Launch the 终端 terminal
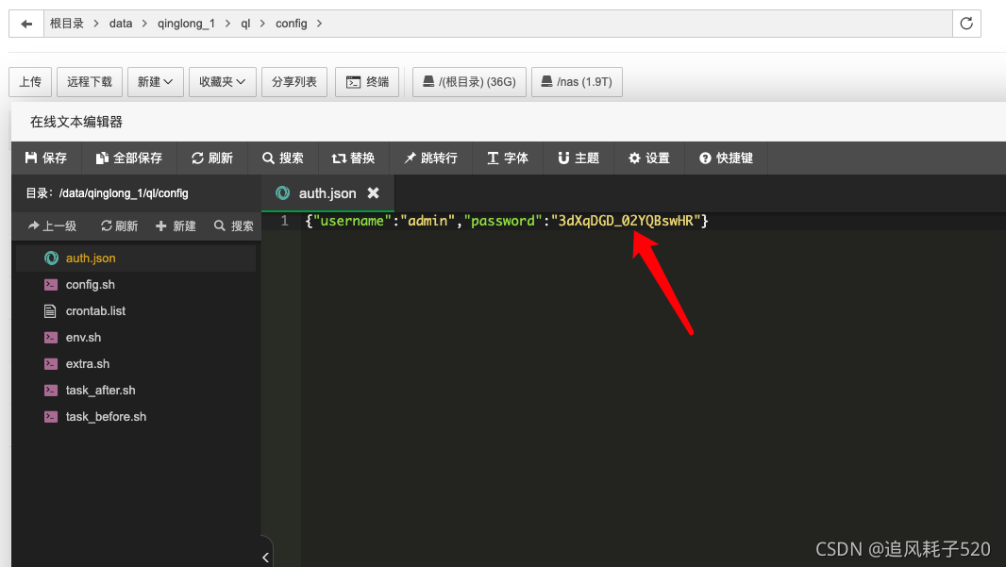This screenshot has height=567, width=1006. click(x=367, y=81)
